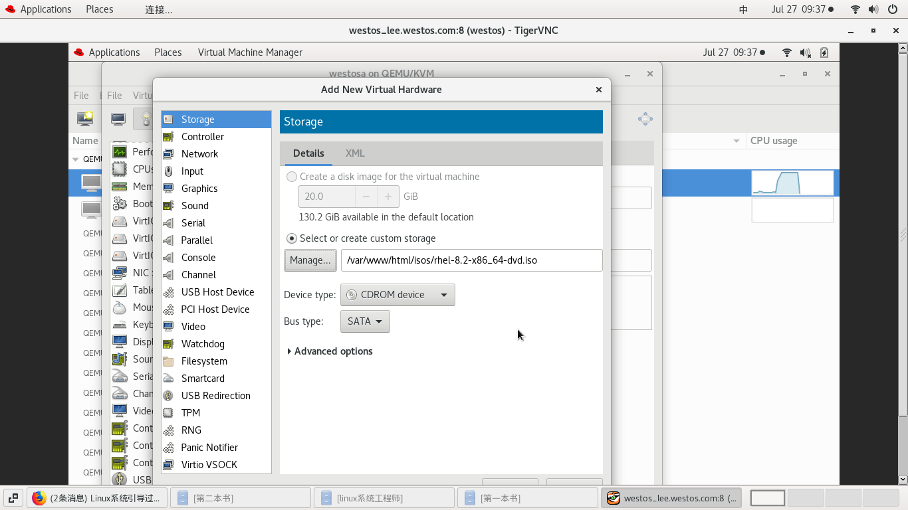908x510 pixels.
Task: Click the console monitor icon in westosa toolbar
Action: click(118, 119)
